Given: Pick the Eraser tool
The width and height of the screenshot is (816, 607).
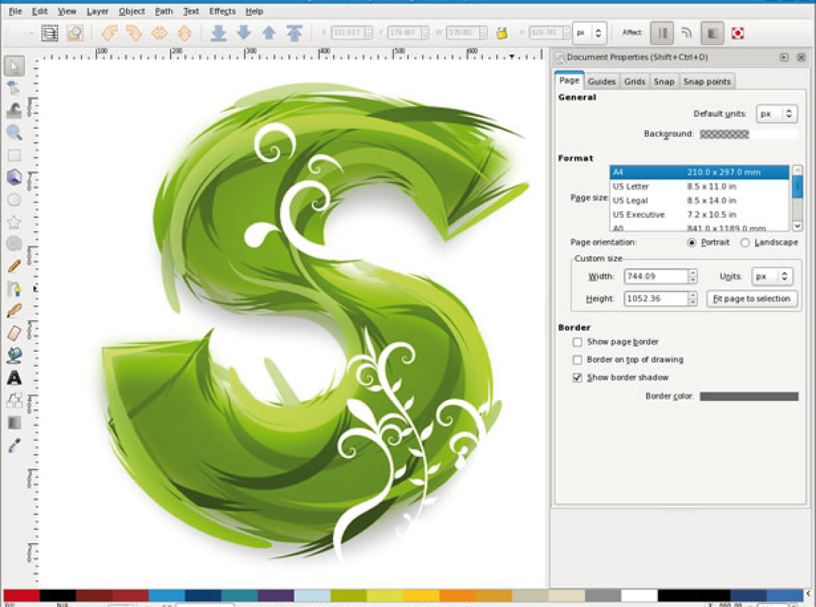Looking at the screenshot, I should click(14, 332).
